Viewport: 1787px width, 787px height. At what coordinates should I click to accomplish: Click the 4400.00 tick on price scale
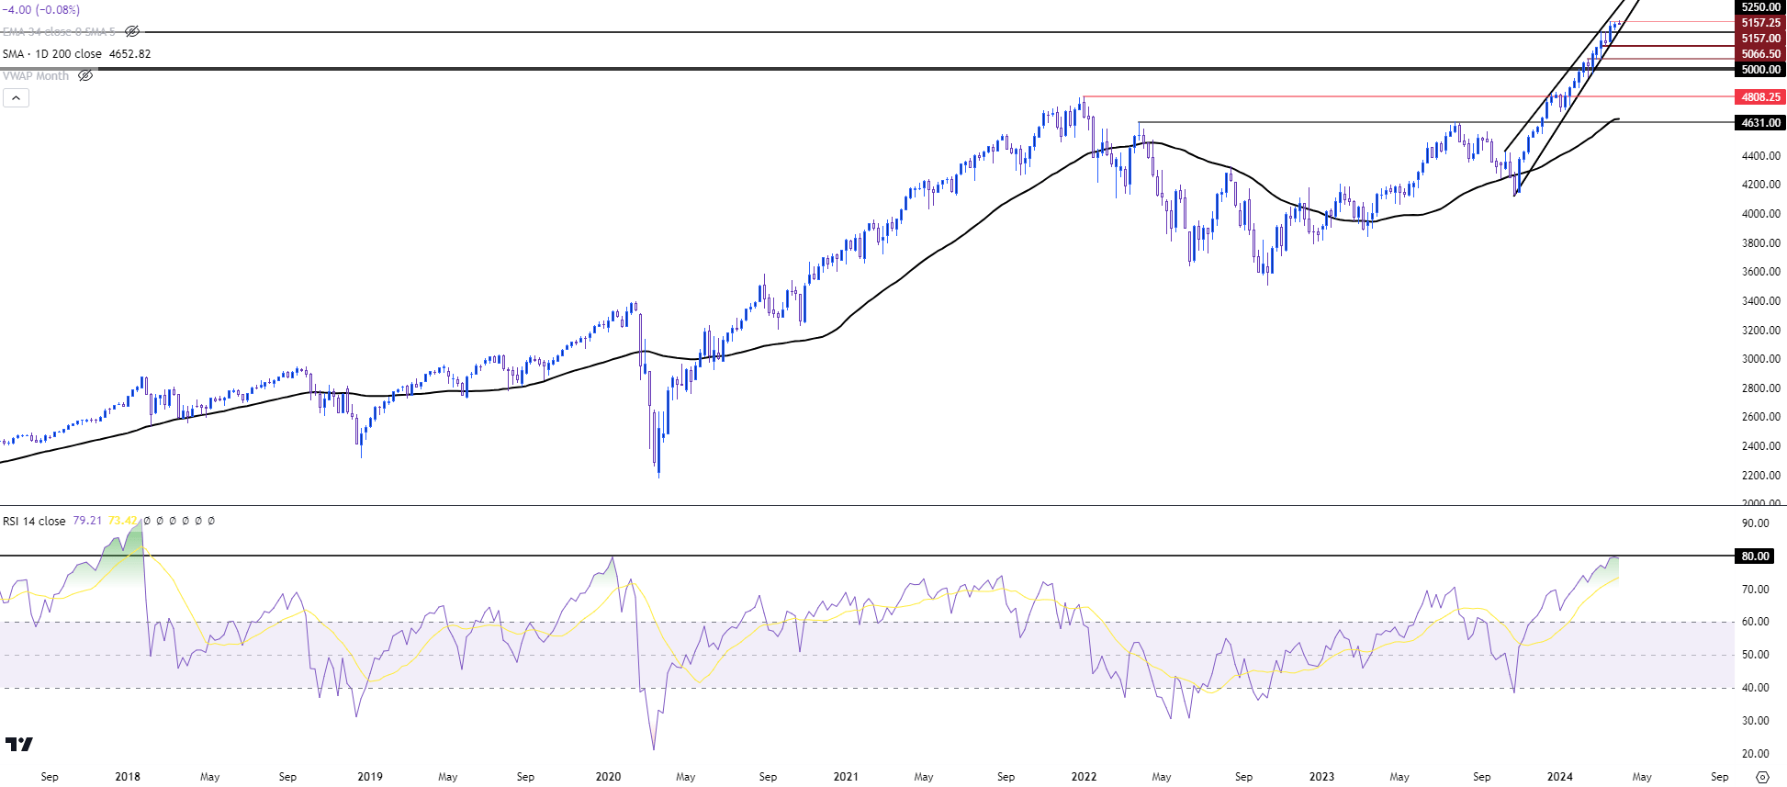(1760, 156)
